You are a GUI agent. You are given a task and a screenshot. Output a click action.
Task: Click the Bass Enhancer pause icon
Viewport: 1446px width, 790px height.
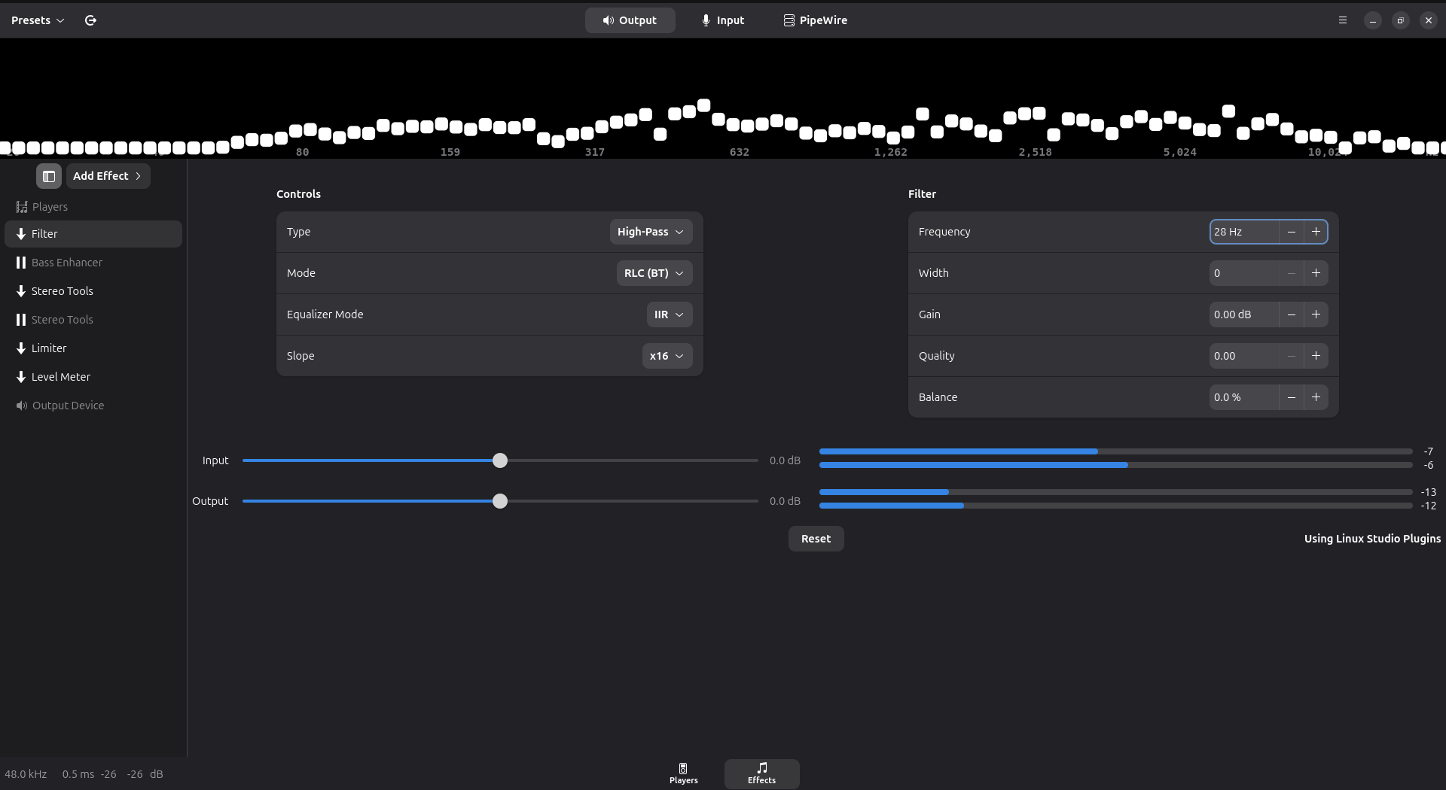(21, 263)
